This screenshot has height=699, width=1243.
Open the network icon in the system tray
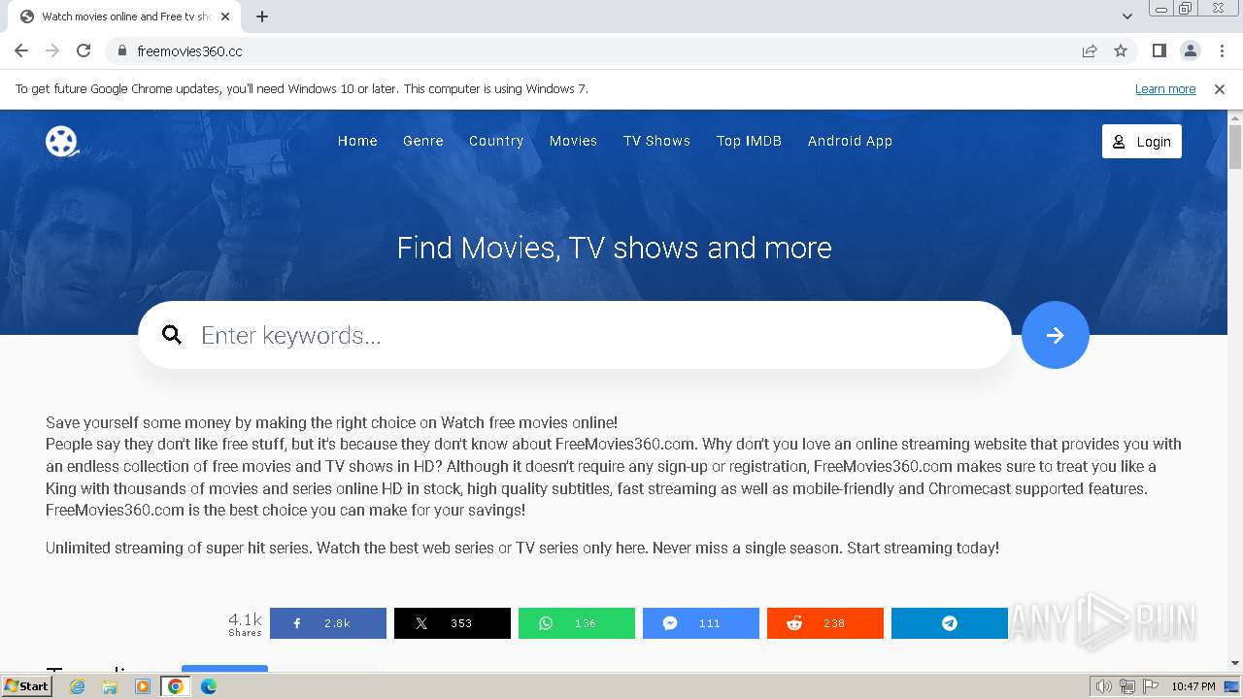[1127, 686]
